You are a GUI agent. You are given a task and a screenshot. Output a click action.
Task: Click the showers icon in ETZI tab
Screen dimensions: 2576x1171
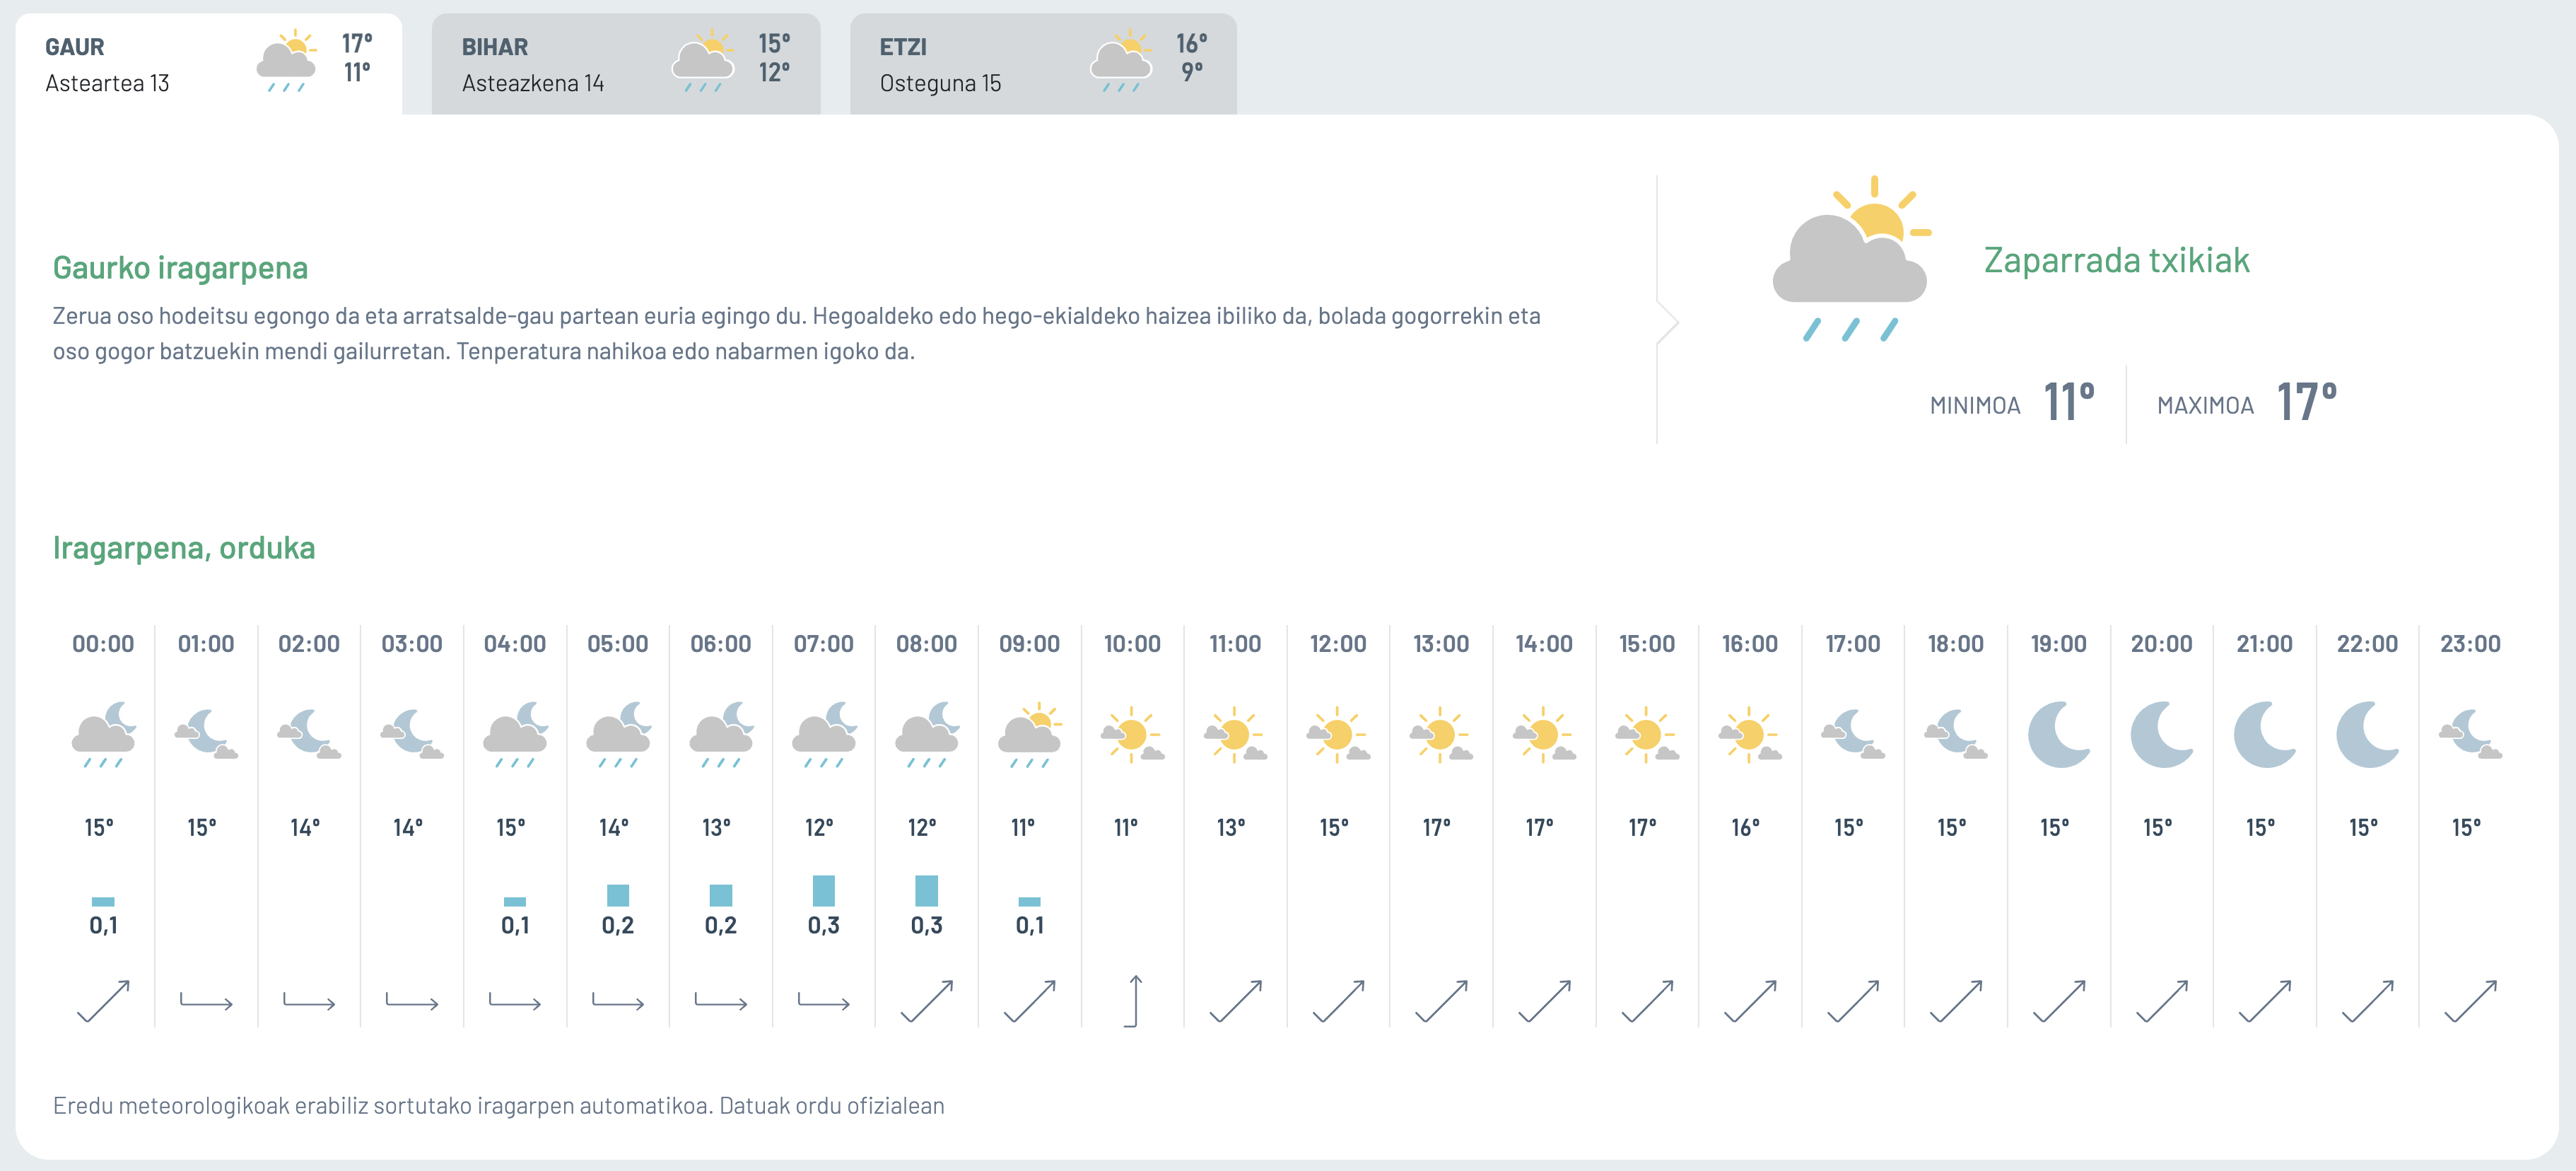click(x=1121, y=61)
